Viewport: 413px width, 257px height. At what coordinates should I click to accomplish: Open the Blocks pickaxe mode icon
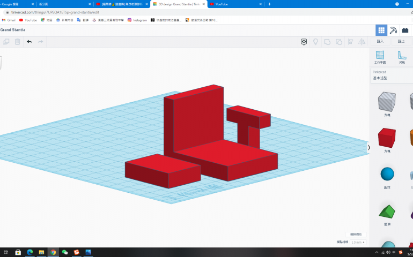pos(393,30)
